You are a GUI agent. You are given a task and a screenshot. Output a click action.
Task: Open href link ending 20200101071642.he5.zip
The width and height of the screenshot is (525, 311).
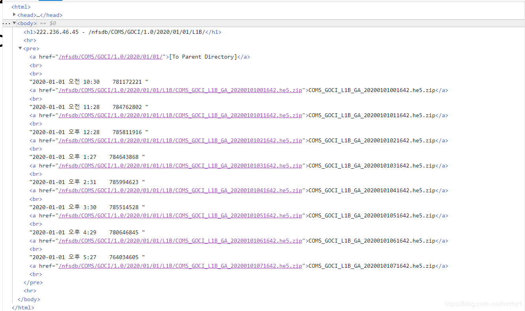coord(180,266)
